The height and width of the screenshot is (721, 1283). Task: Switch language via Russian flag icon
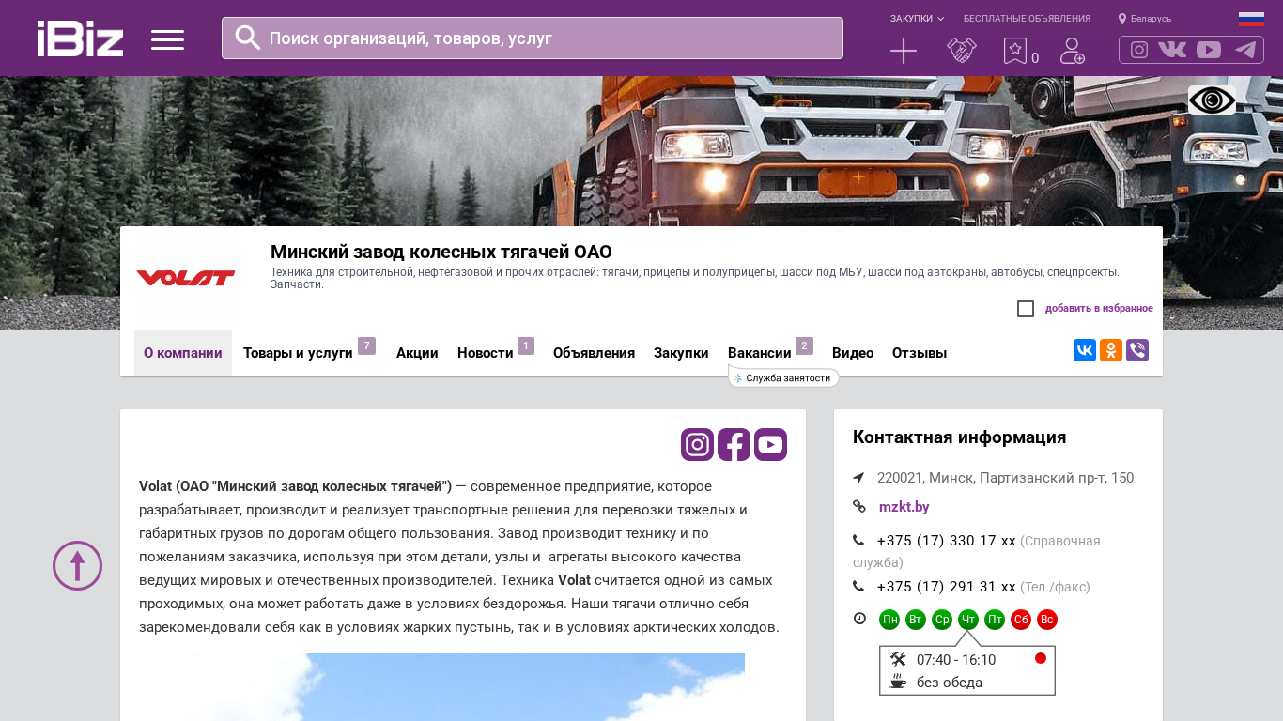(x=1251, y=19)
